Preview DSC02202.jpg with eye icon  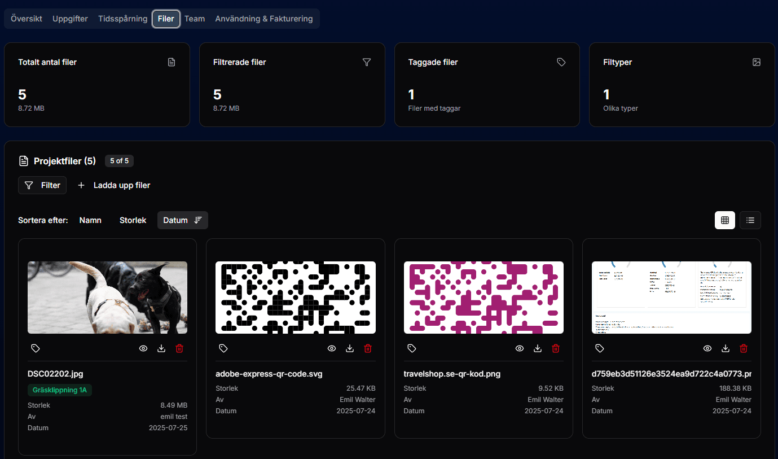click(143, 348)
